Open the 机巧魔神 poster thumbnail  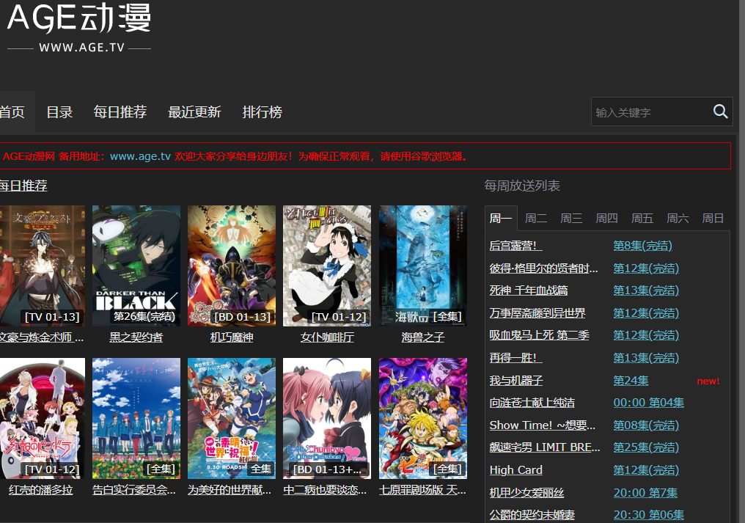tap(232, 266)
